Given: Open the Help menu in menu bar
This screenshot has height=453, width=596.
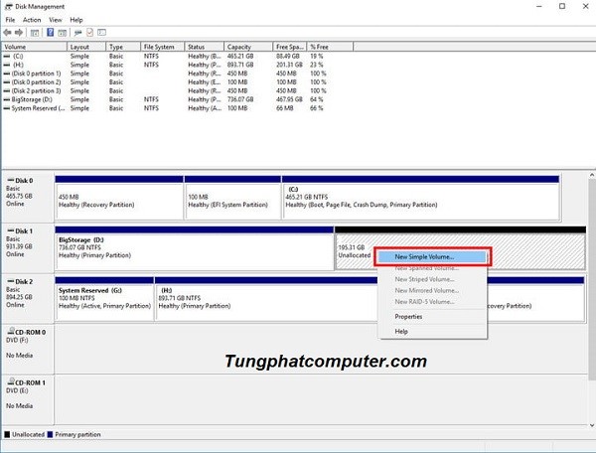Looking at the screenshot, I should (x=76, y=20).
